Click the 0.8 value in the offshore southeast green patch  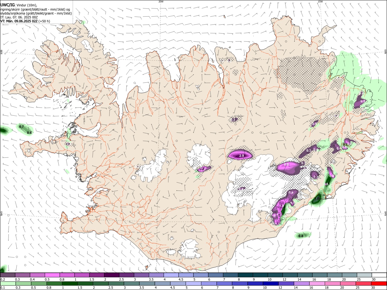(301, 236)
